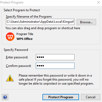Click the password reminder warning message
The image size is (102, 102).
[56, 80]
